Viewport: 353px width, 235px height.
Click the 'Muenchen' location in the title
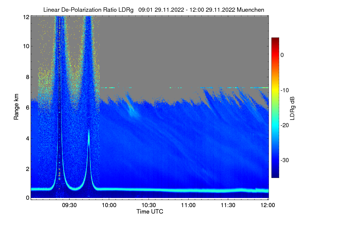coord(250,10)
